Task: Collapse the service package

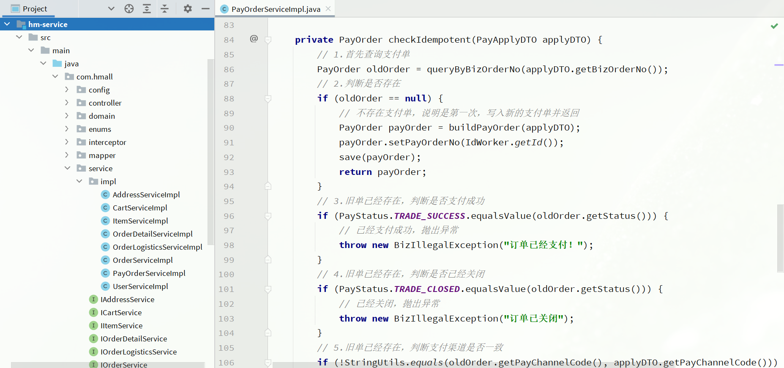Action: [x=67, y=168]
